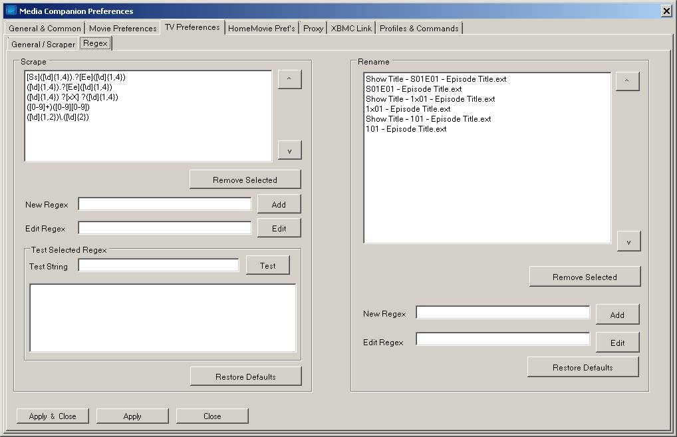
Task: Select the Regex sub-tab
Action: click(95, 43)
